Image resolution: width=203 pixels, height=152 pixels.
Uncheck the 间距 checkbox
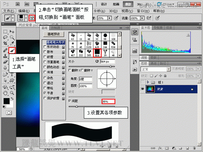pos(70,101)
